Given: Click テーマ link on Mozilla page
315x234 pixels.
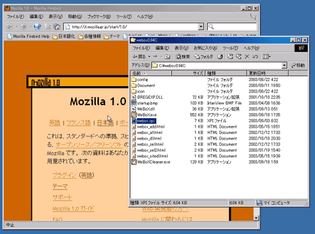Looking at the screenshot, I should point(60,186).
